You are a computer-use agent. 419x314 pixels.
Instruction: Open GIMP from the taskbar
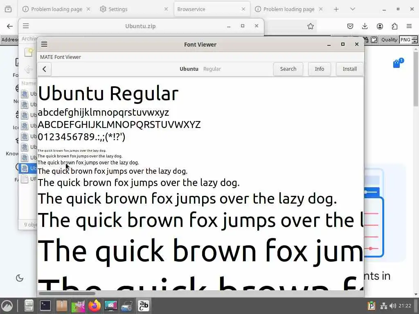(x=78, y=306)
